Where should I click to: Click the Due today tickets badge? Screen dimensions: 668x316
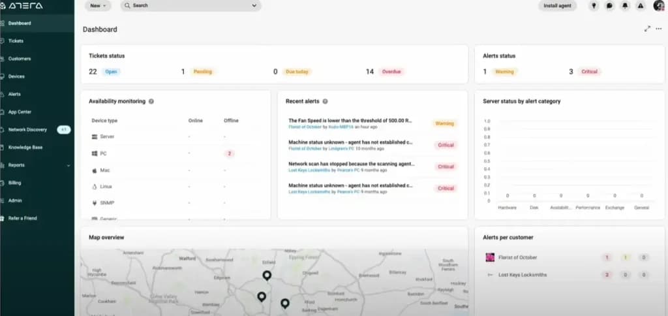click(x=297, y=72)
